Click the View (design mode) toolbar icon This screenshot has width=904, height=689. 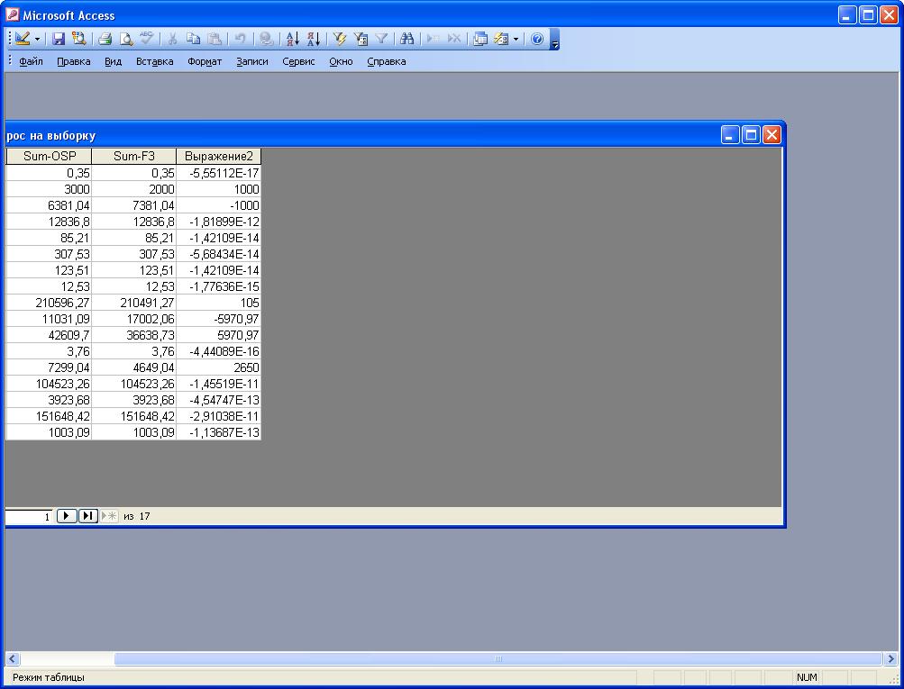(x=23, y=39)
